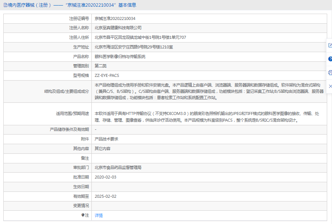
Task: Click the 第二类 management category value
Action: [x=101, y=66]
